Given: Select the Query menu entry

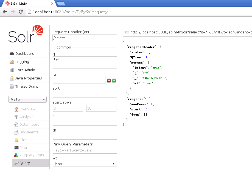Looking at the screenshot, I should (31, 163).
